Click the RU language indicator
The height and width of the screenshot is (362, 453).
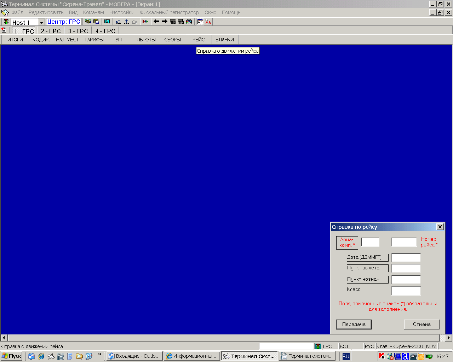click(346, 356)
